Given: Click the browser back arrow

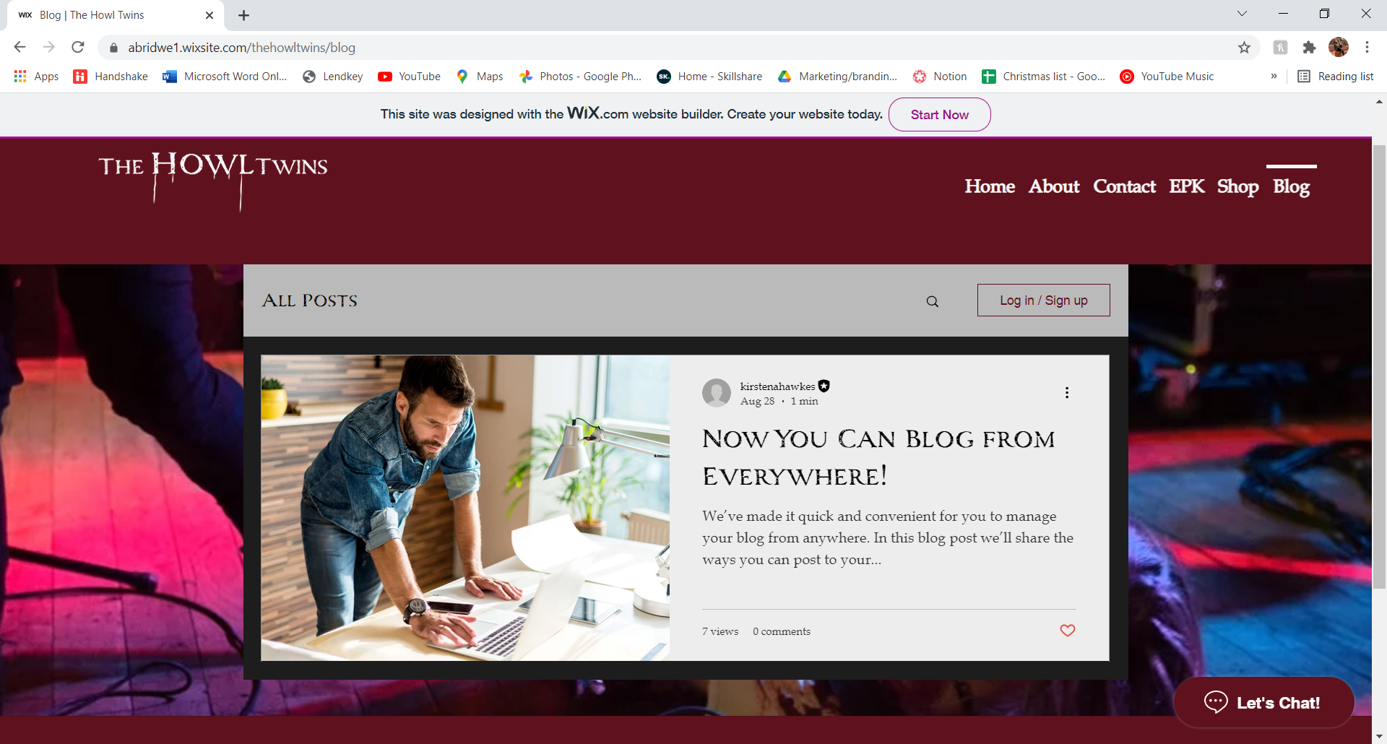Looking at the screenshot, I should coord(20,47).
